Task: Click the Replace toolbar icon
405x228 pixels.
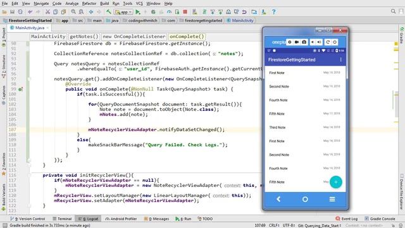Action: click(x=81, y=12)
